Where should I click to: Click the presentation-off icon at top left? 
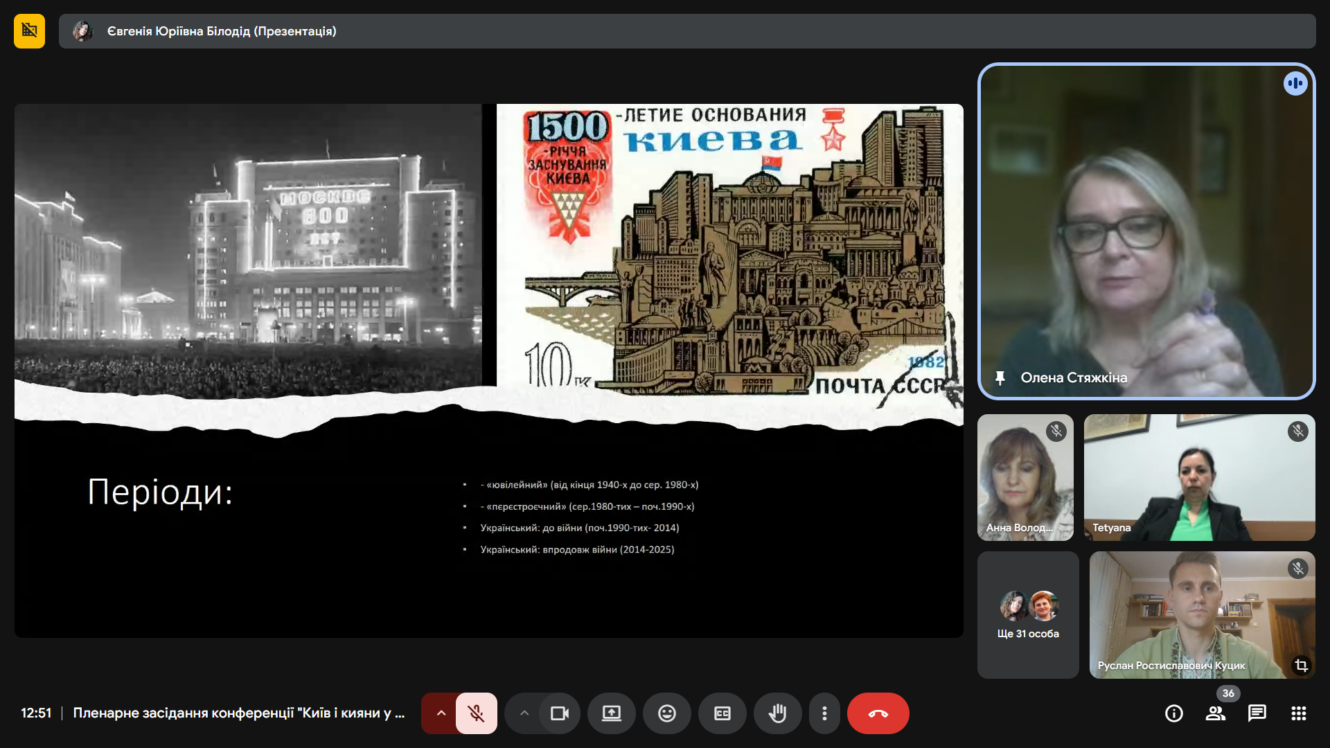[x=29, y=31]
